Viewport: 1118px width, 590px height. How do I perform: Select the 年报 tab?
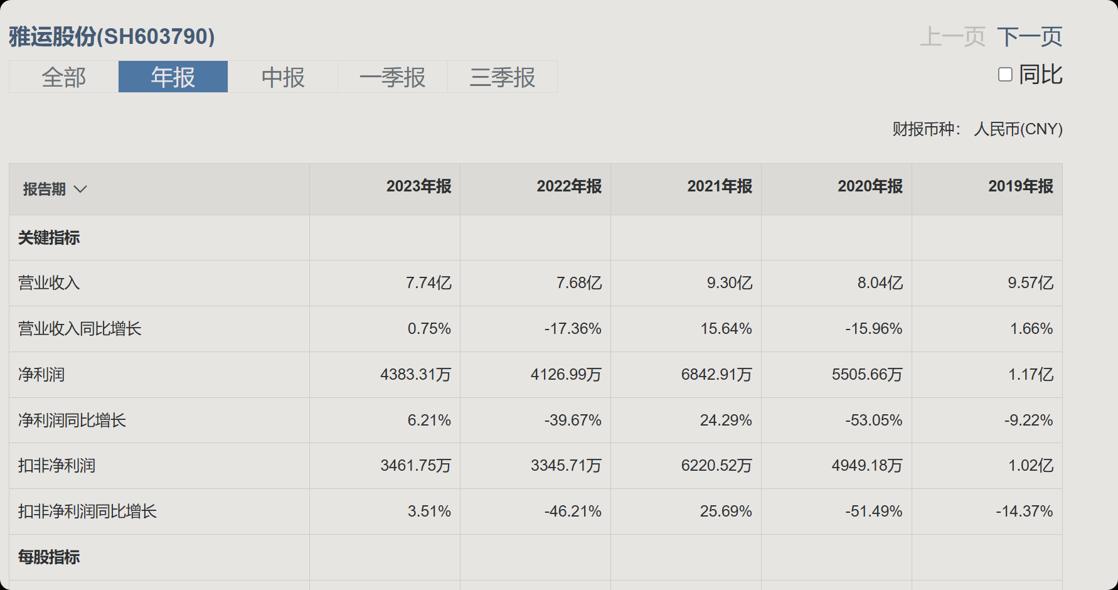tap(173, 77)
